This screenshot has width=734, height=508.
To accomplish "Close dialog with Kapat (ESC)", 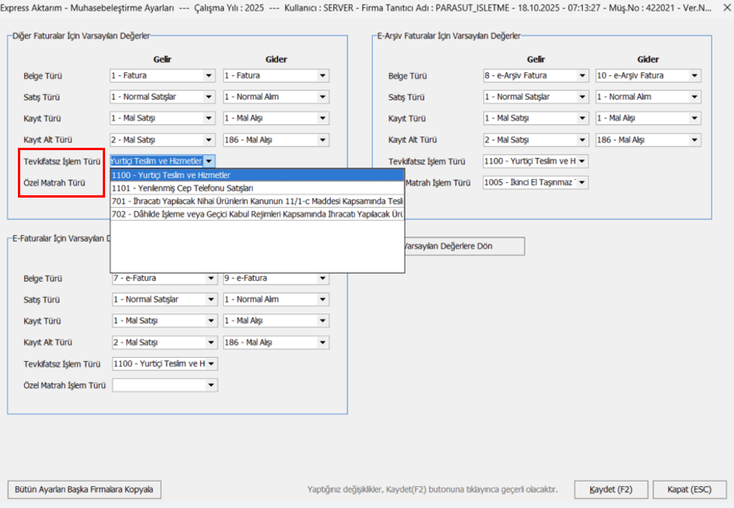I will click(690, 490).
